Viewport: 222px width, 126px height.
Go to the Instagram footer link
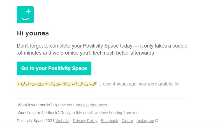145,121
